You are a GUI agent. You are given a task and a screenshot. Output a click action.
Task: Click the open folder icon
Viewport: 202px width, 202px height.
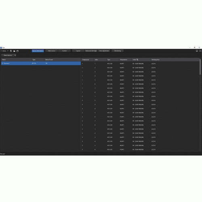[x=14, y=51]
